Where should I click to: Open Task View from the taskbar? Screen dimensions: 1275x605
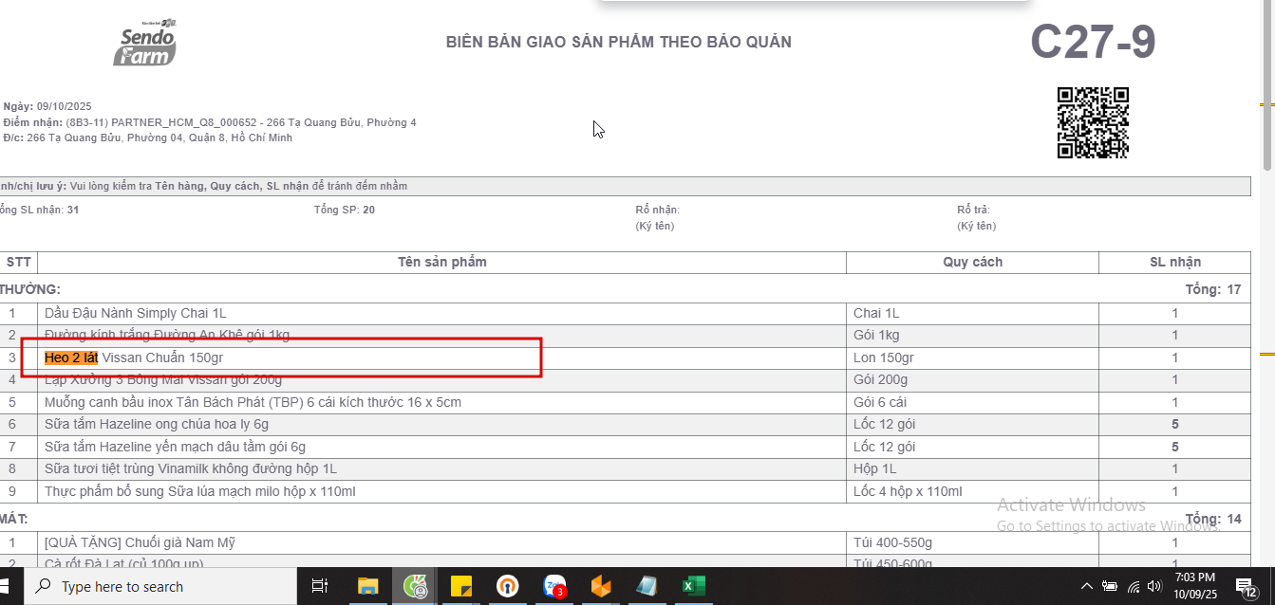(x=320, y=587)
